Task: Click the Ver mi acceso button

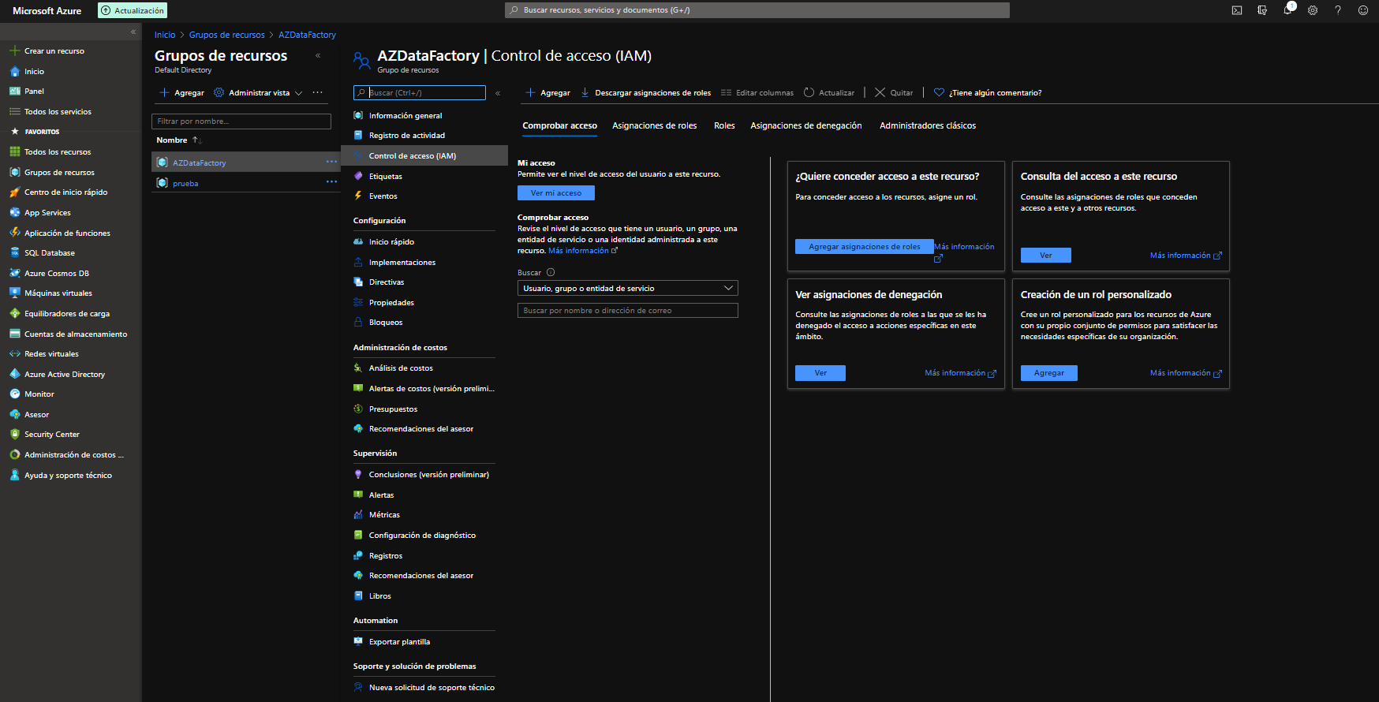Action: pyautogui.click(x=555, y=192)
